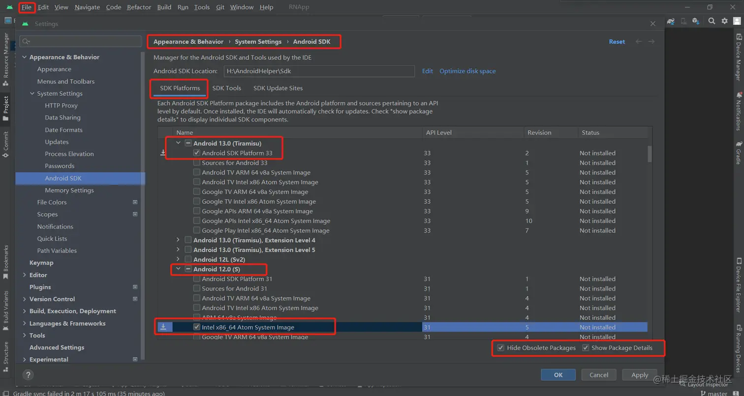Click the OK button
This screenshot has width=744, height=396.
coord(558,375)
